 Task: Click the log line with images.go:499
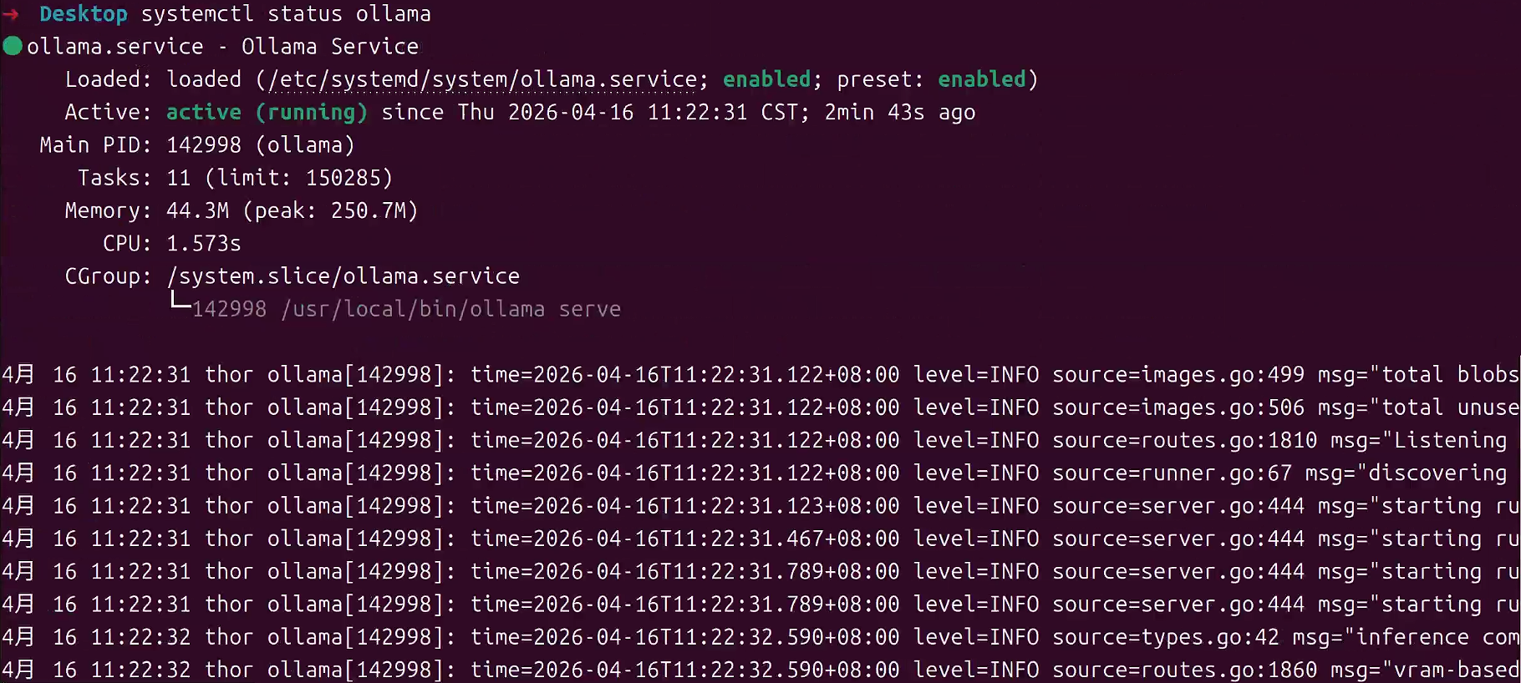[x=760, y=375]
